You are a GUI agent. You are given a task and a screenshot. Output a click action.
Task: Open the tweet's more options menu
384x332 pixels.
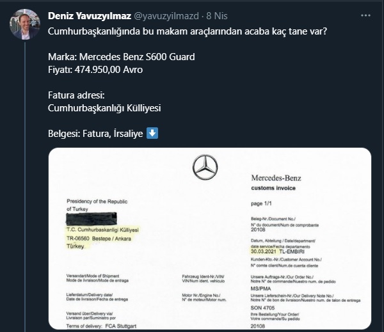(365, 15)
